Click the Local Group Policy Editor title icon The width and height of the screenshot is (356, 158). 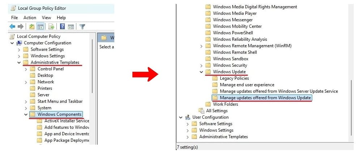pos(13,8)
